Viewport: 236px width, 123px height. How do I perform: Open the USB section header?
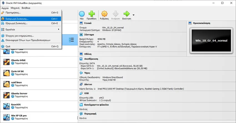click(86, 93)
